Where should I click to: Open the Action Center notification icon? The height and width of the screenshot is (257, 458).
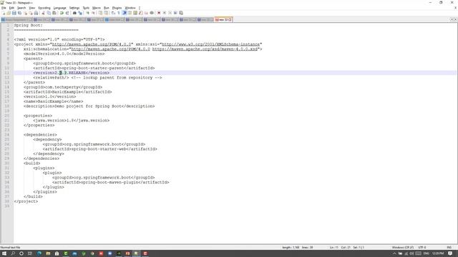tap(450, 253)
